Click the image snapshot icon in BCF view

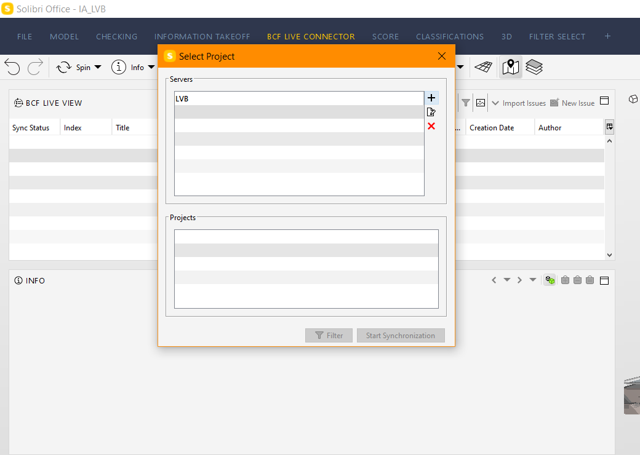(481, 103)
